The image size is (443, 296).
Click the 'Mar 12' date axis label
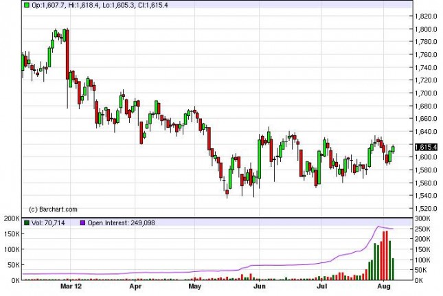[71, 286]
